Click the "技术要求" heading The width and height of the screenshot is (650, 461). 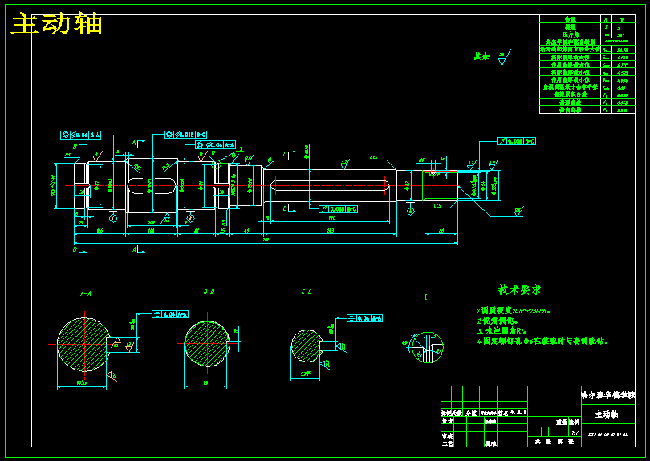tap(520, 289)
